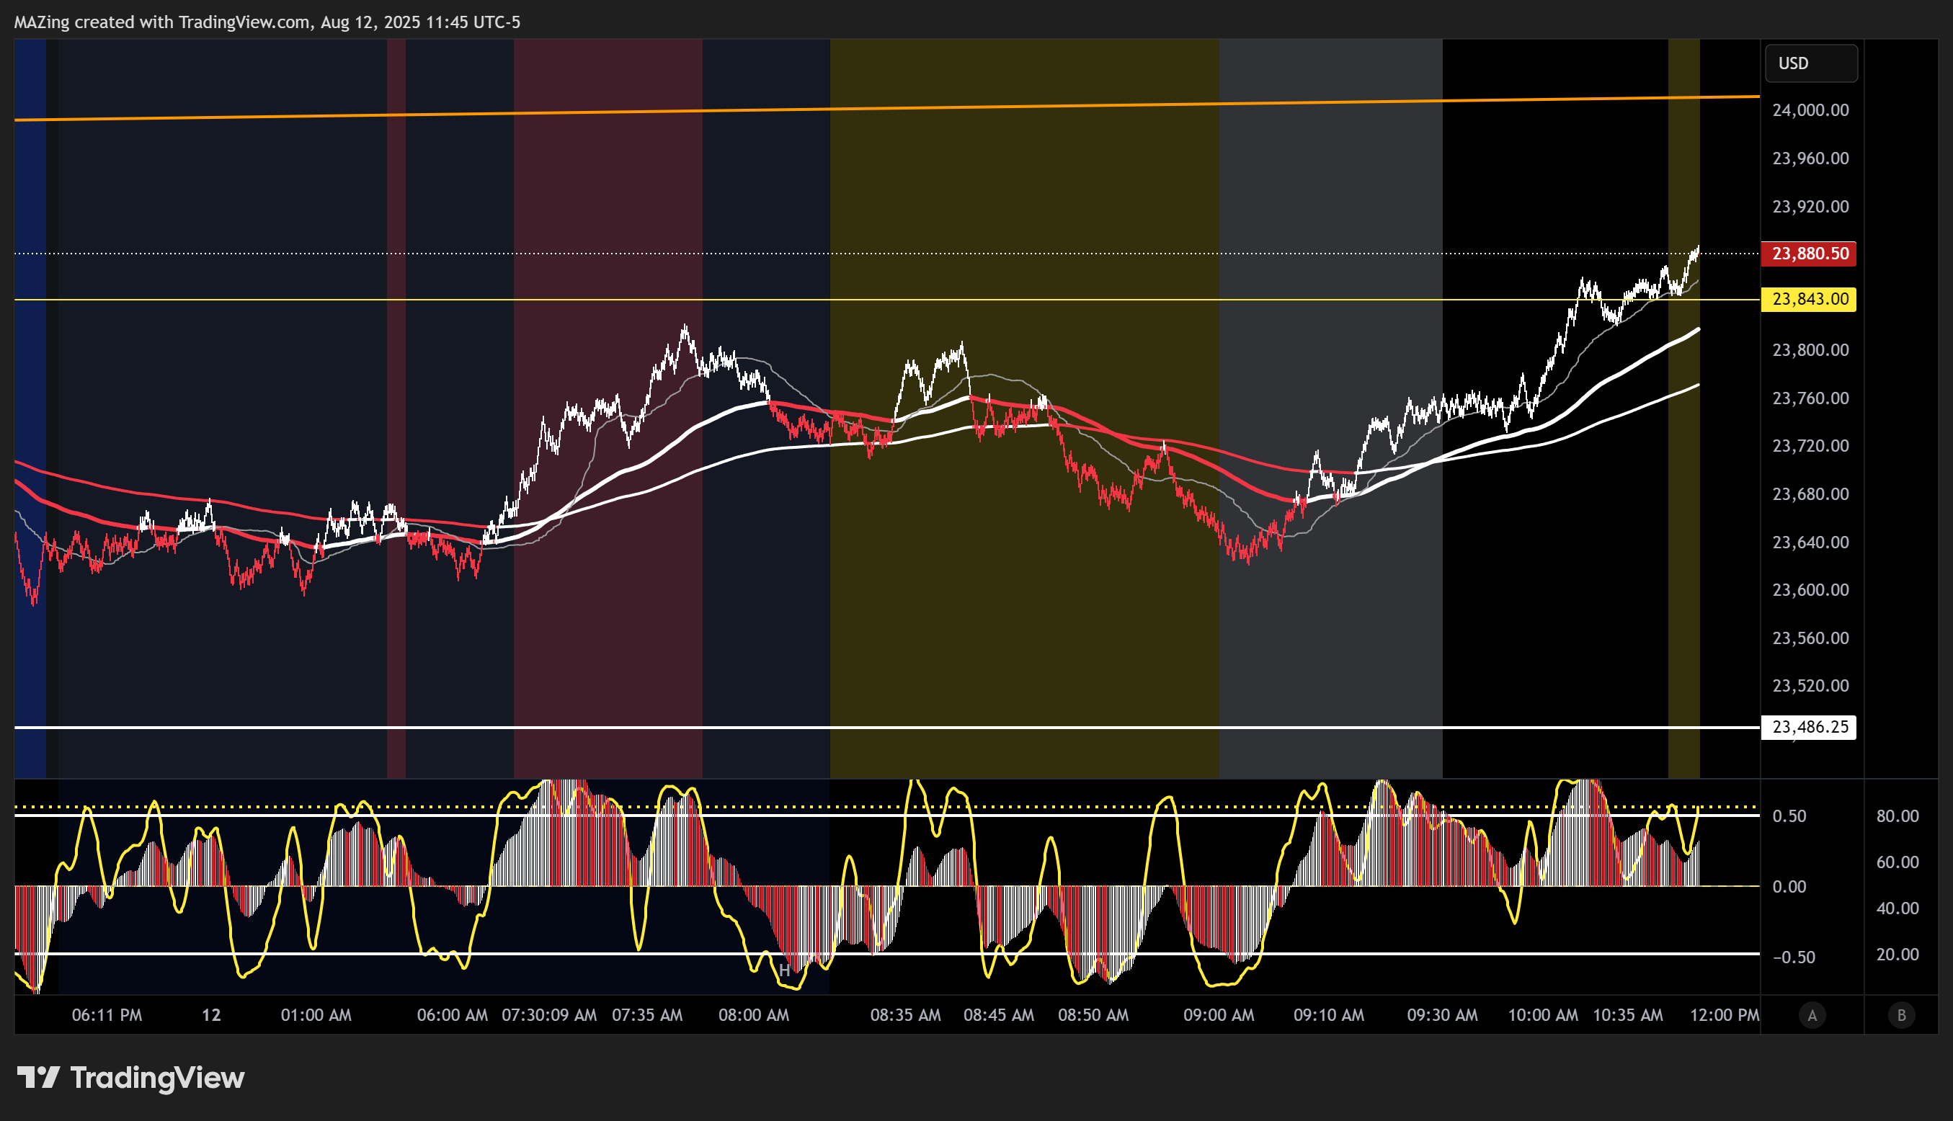Click the 0.50 oscillator scale value
Screen dimensions: 1953x1121
click(x=1789, y=816)
